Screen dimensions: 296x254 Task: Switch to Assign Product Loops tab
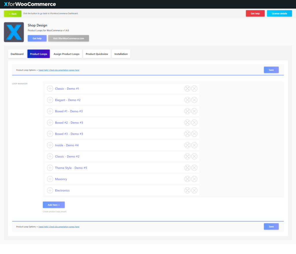(66, 54)
